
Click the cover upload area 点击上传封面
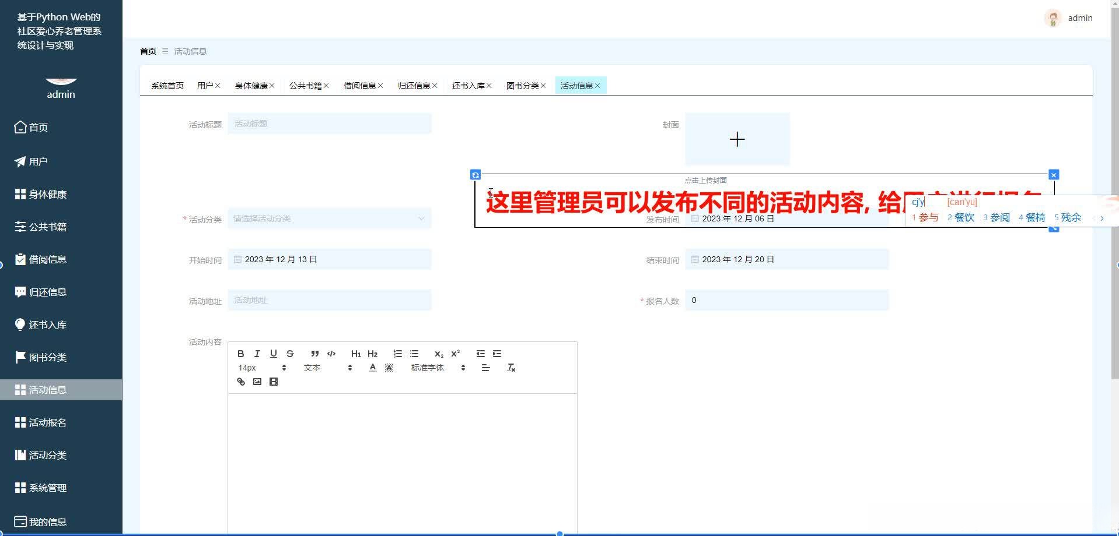[x=737, y=139]
